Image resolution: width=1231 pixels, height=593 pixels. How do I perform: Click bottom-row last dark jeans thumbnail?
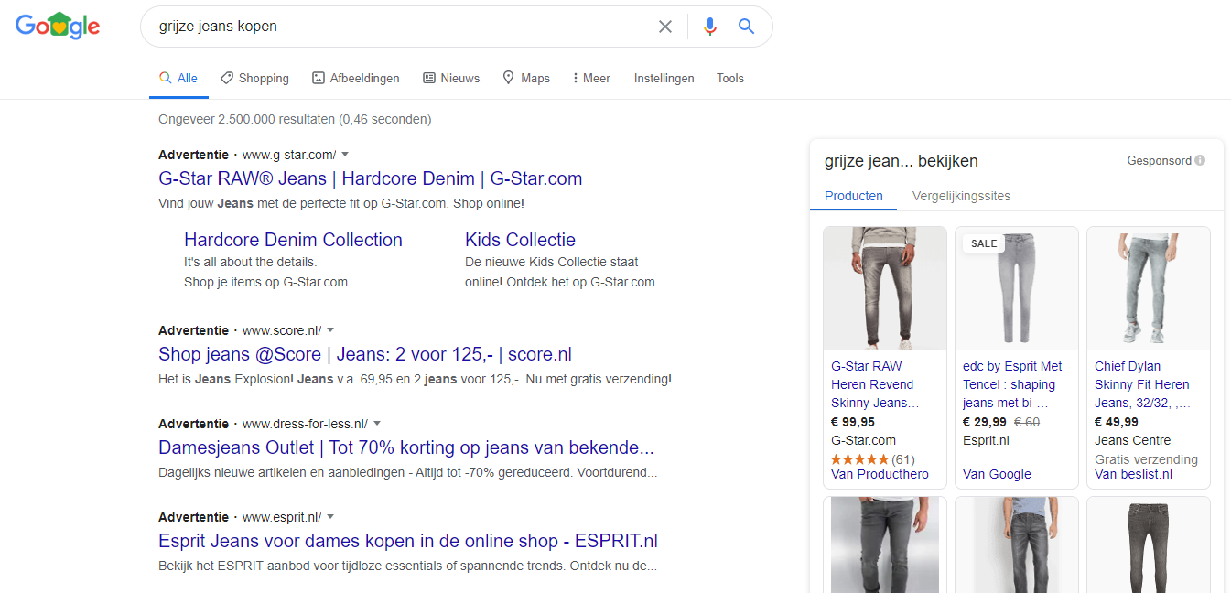pyautogui.click(x=1149, y=544)
